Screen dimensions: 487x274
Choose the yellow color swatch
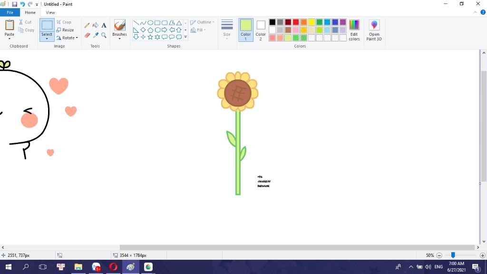(312, 22)
